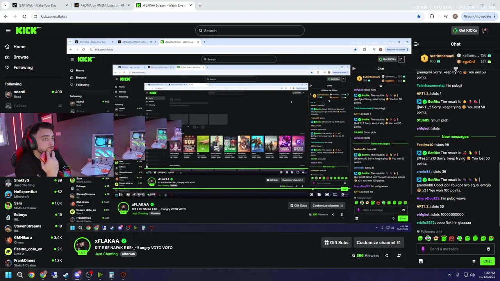Click the Send a message field
The width and height of the screenshot is (500, 281).
[455, 249]
